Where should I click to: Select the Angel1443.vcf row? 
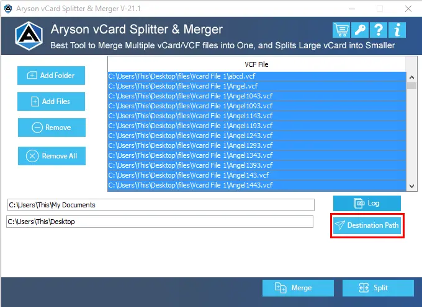pyautogui.click(x=257, y=186)
